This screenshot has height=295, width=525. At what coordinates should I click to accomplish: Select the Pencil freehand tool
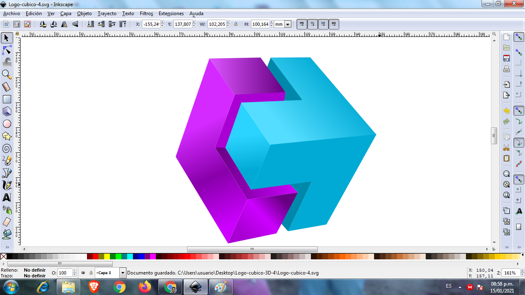click(x=7, y=161)
